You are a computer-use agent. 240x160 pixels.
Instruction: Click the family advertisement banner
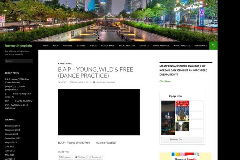185,156
